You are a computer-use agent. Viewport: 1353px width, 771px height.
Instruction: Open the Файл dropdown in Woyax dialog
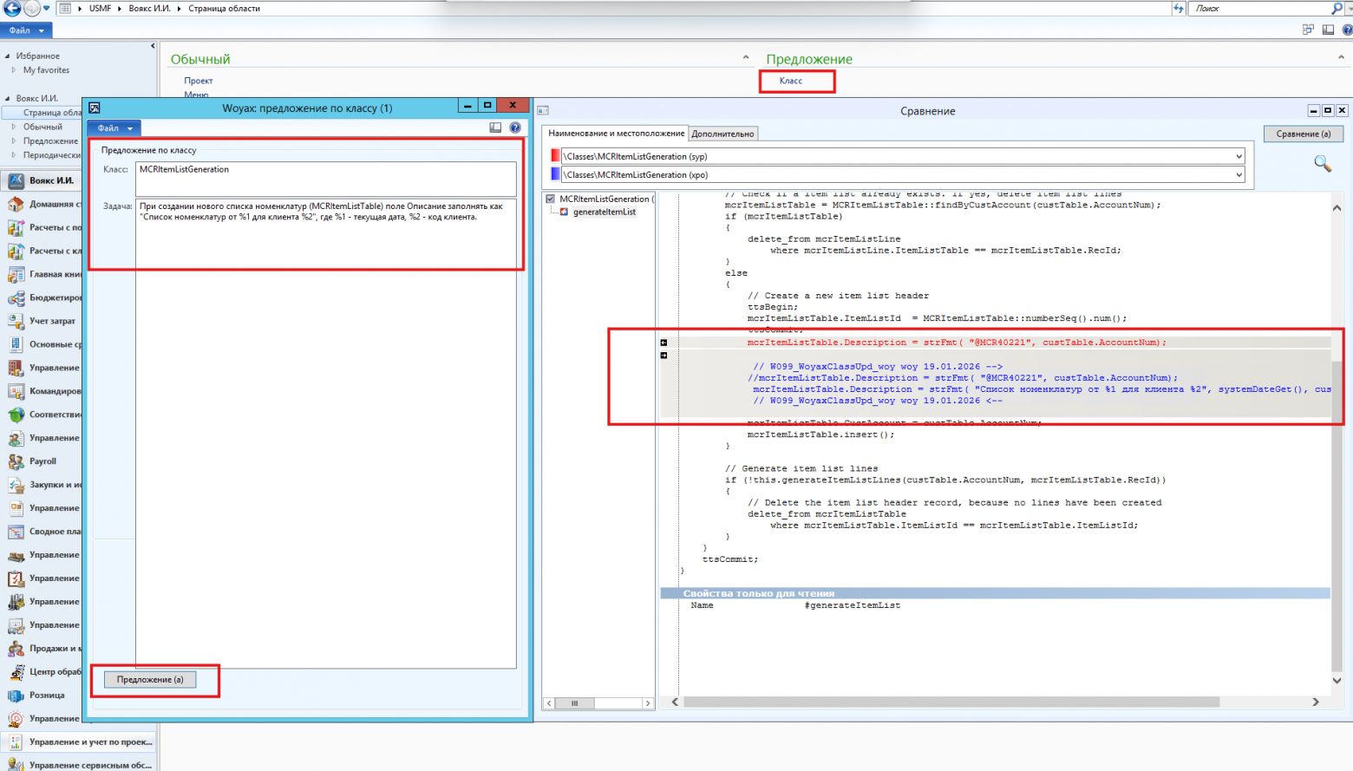[114, 128]
